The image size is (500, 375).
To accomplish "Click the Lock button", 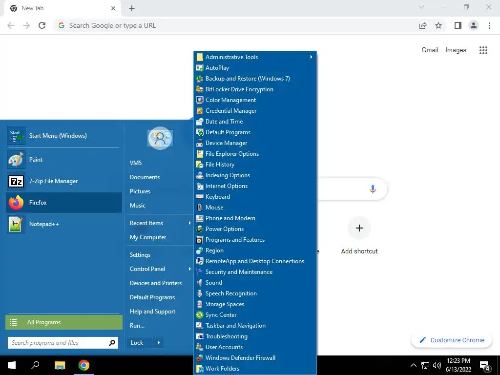I will point(140,343).
